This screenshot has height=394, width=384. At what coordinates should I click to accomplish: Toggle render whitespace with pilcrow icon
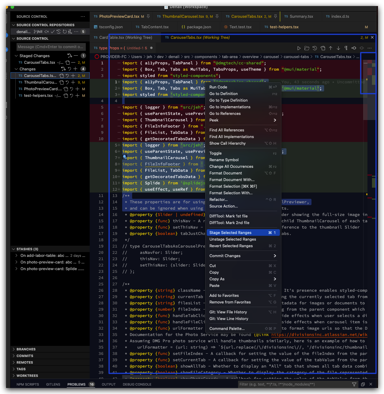click(346, 48)
